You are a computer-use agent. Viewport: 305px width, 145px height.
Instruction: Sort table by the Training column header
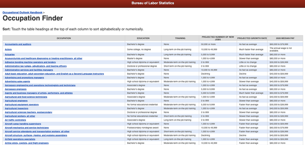(x=180, y=38)
